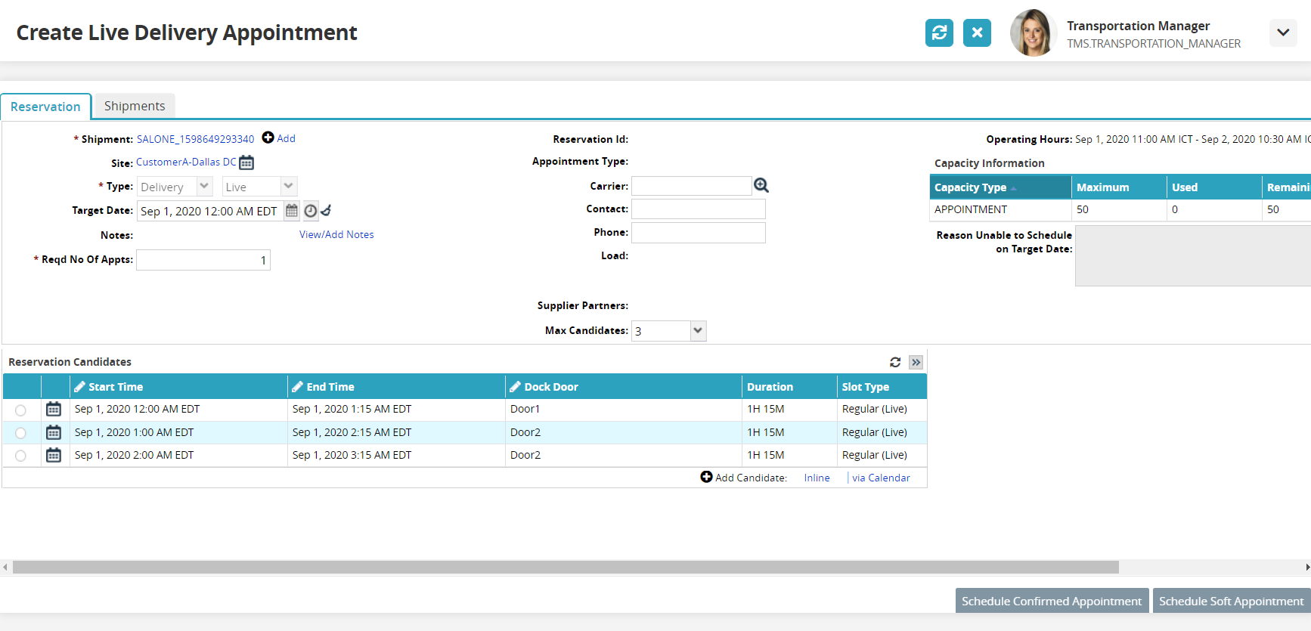The width and height of the screenshot is (1311, 631).
Task: Click the Carrier lookup magnifier icon
Action: pyautogui.click(x=761, y=186)
